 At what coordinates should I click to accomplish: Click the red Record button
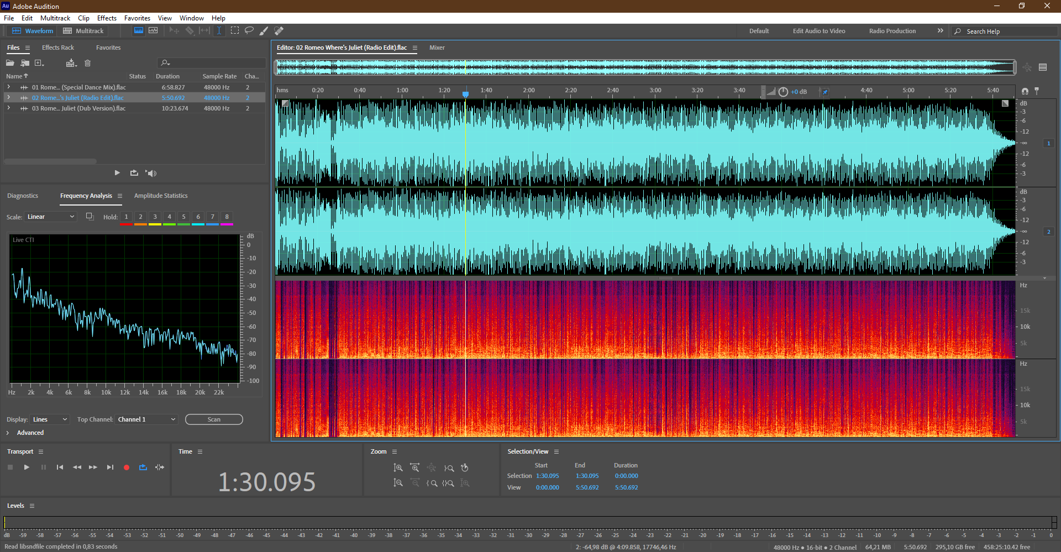click(x=127, y=467)
